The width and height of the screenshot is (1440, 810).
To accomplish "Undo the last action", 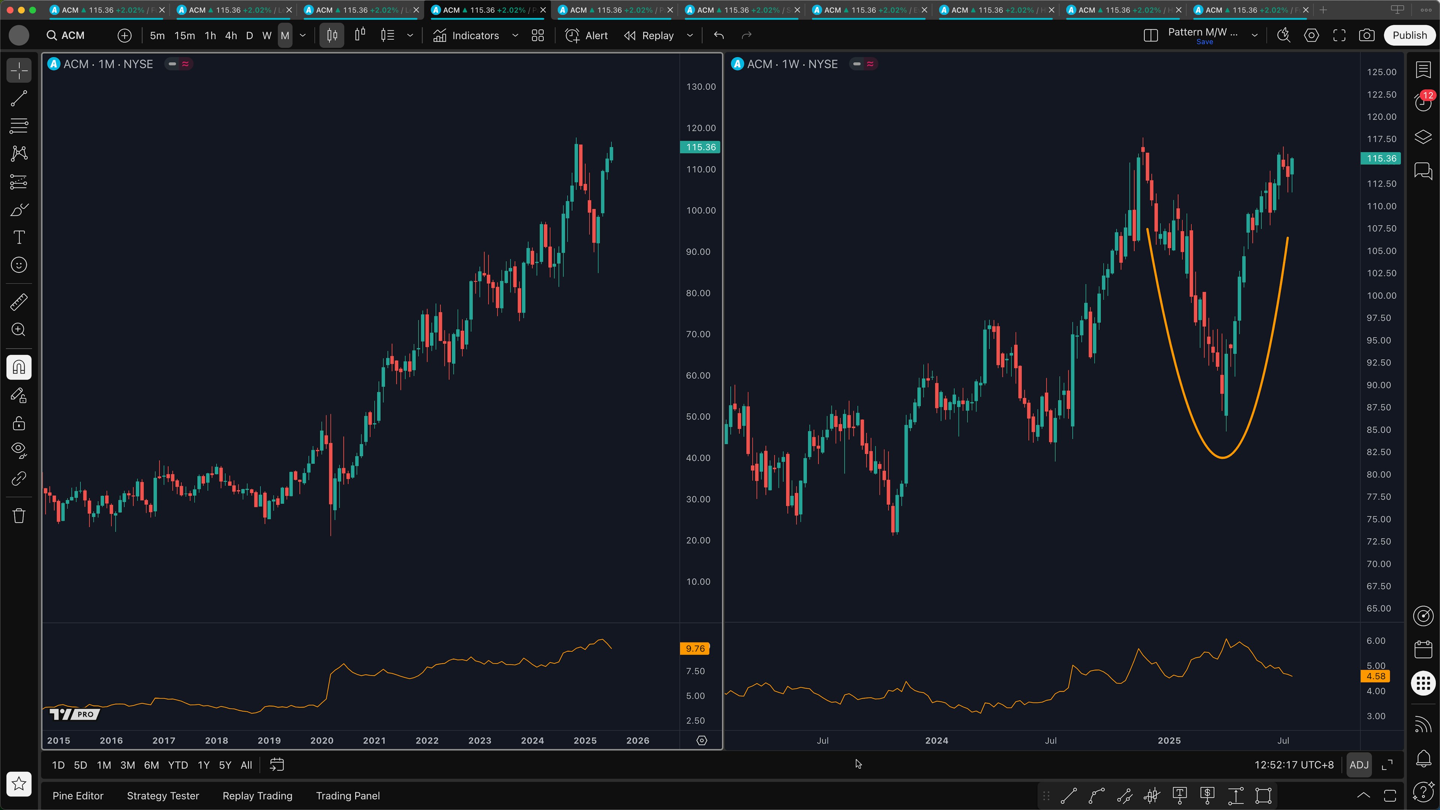I will [x=719, y=35].
